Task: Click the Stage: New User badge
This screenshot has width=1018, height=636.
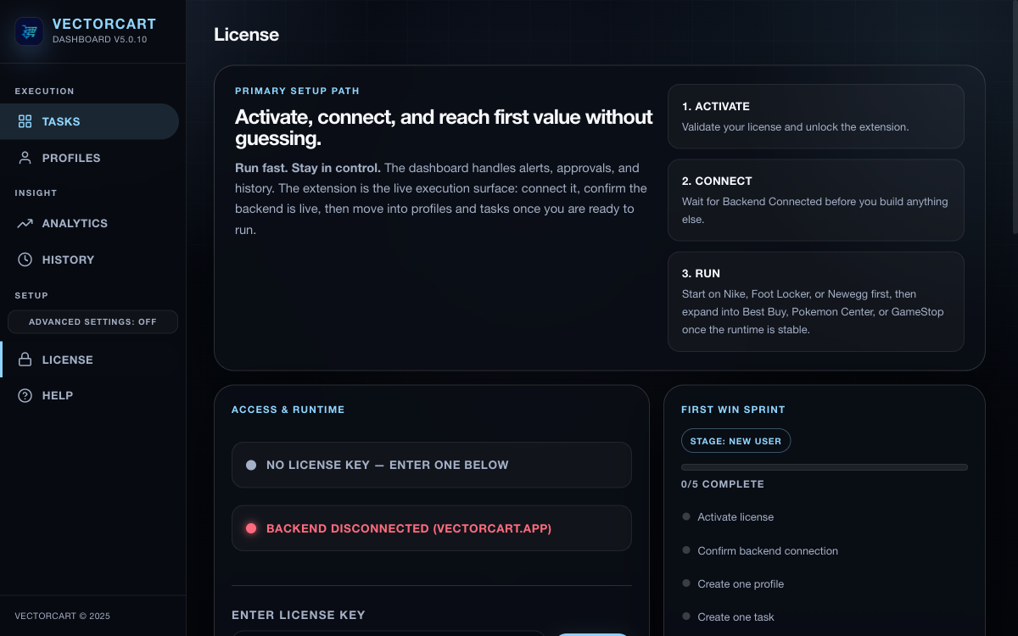Action: [x=736, y=440]
